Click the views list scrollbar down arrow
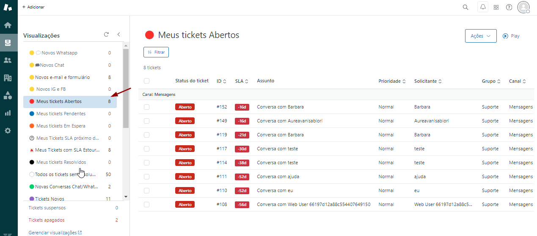537x236 pixels. coord(126,196)
